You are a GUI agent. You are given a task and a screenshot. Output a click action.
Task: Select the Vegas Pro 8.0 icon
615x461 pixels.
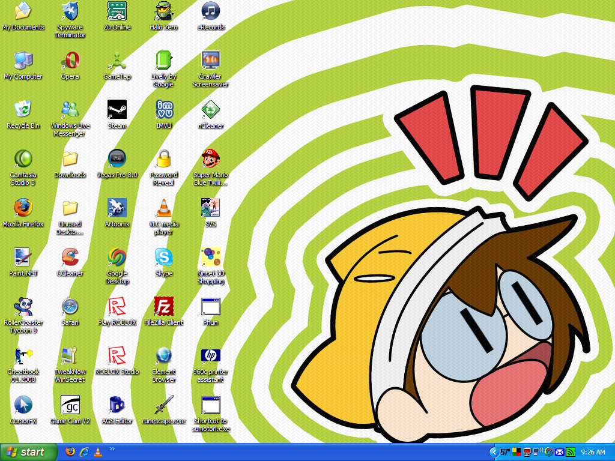pyautogui.click(x=117, y=158)
